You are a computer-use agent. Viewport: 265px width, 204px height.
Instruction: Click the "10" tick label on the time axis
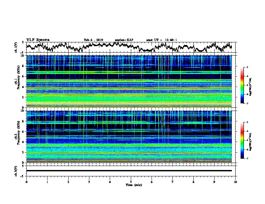235,182
